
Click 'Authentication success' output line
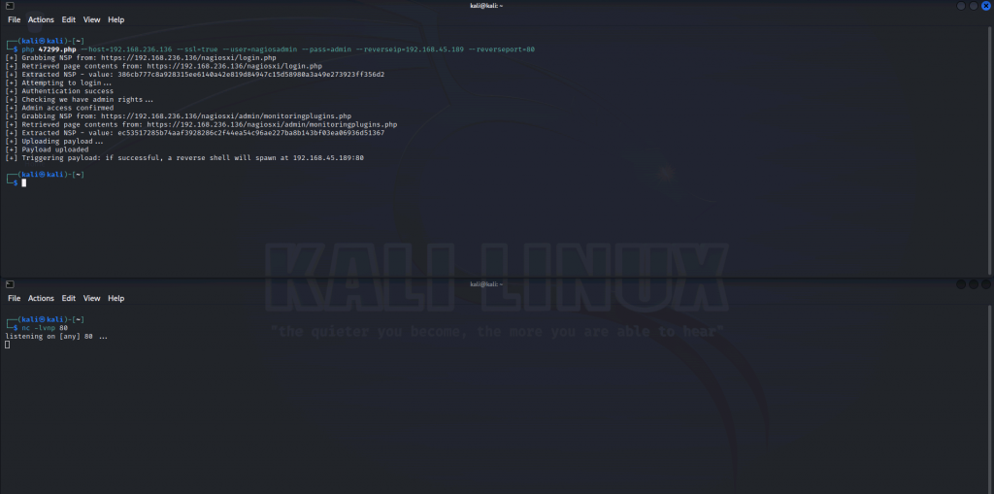coord(59,91)
